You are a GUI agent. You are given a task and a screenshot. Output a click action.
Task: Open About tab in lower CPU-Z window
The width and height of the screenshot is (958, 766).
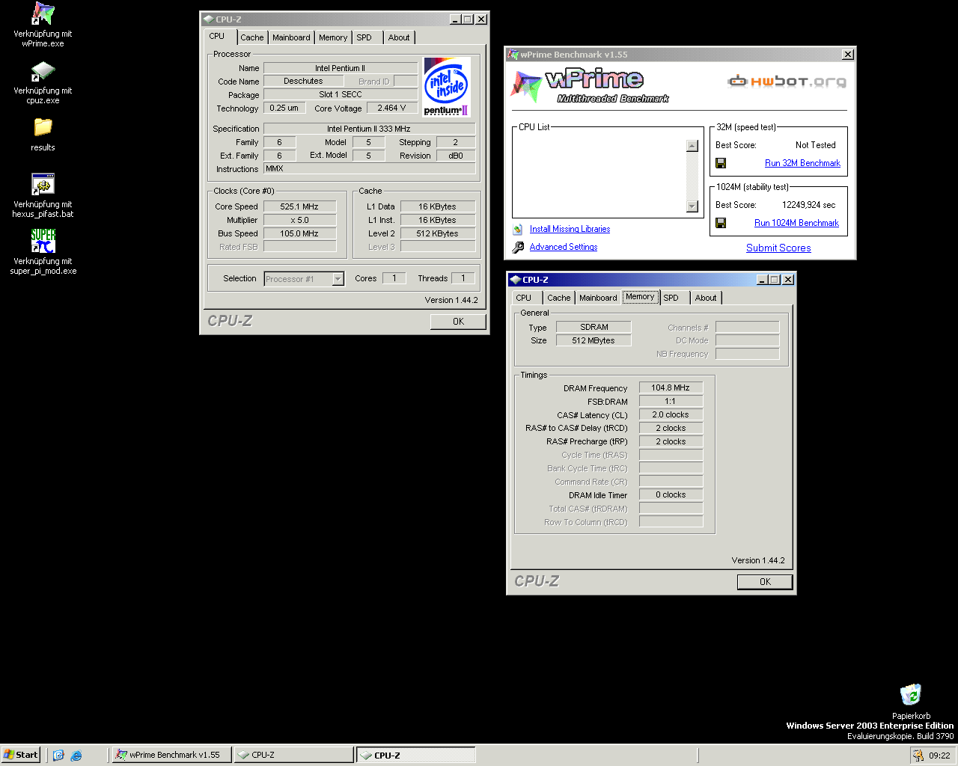(706, 298)
